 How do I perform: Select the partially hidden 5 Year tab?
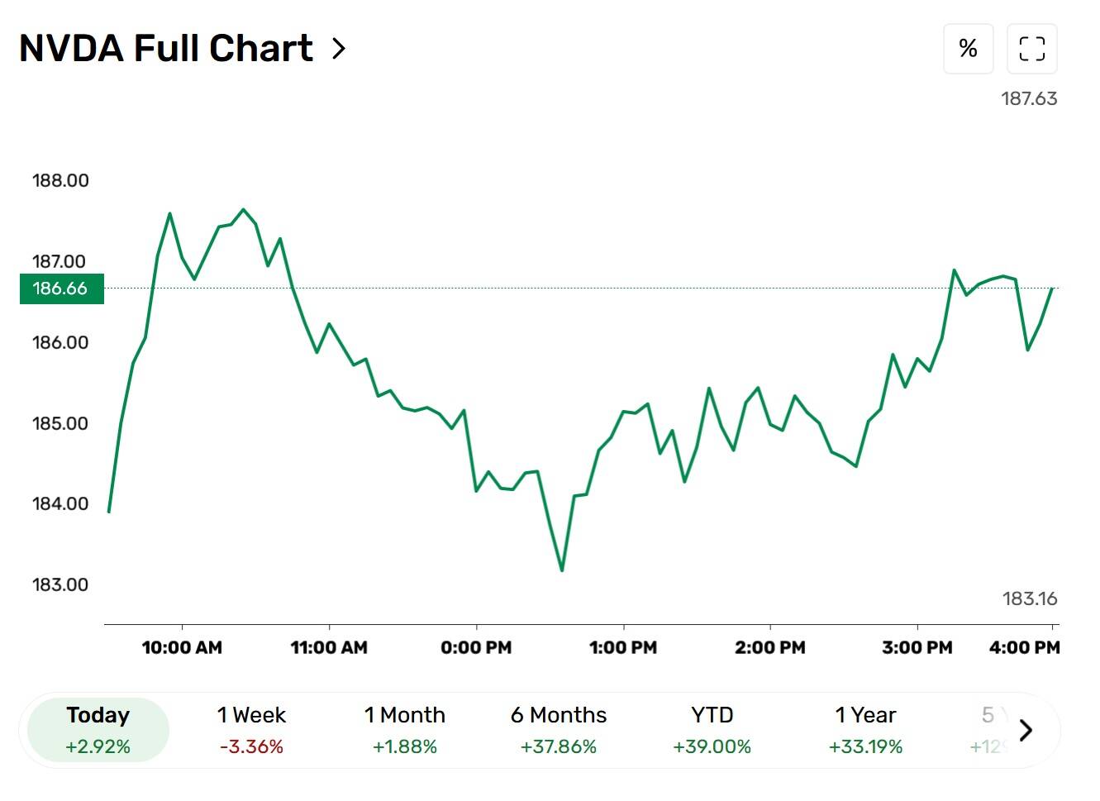[x=990, y=730]
